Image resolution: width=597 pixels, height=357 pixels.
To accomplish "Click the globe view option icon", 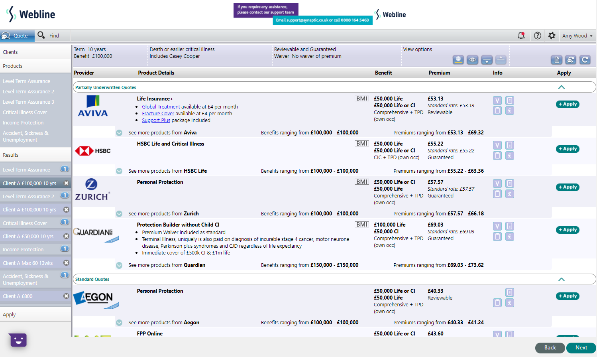I will click(458, 60).
